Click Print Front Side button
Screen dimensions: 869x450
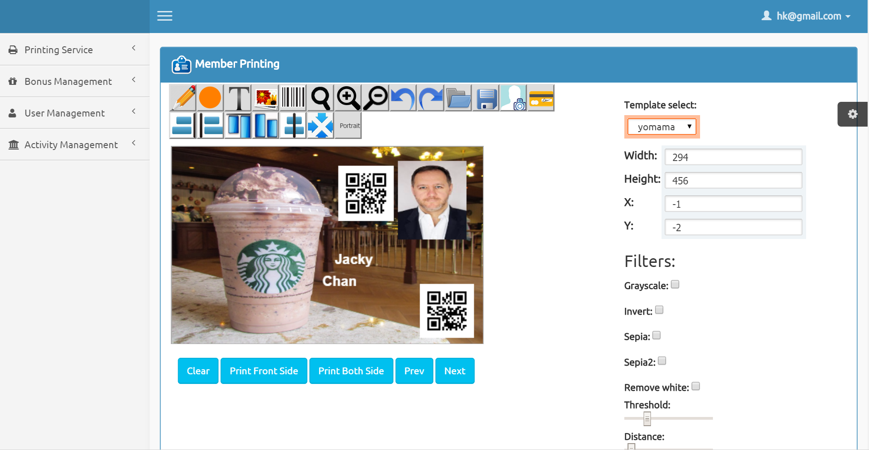click(x=264, y=371)
